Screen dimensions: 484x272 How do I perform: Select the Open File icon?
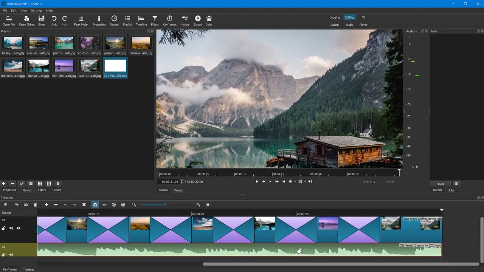tap(9, 19)
